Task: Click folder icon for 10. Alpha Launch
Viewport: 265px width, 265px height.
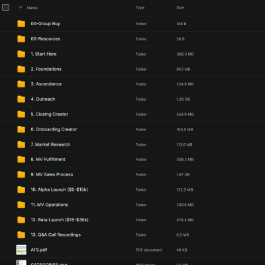Action: (x=21, y=189)
